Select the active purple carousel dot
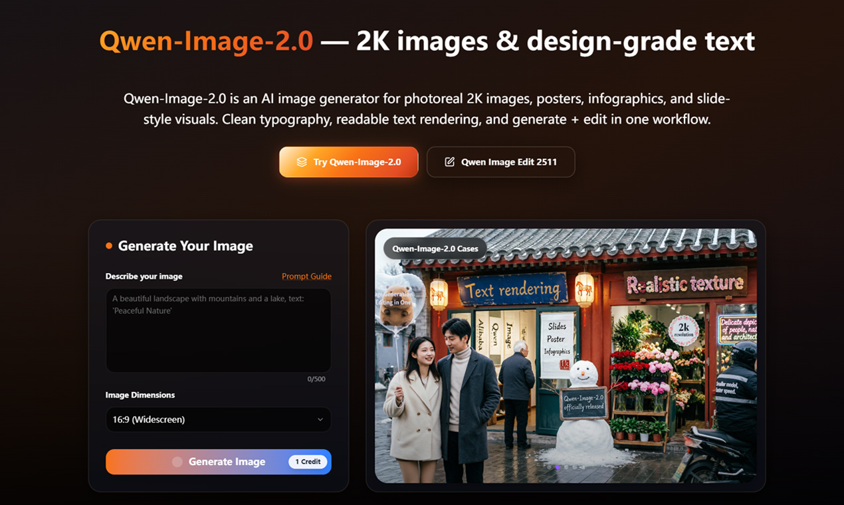This screenshot has height=505, width=844. (x=558, y=467)
